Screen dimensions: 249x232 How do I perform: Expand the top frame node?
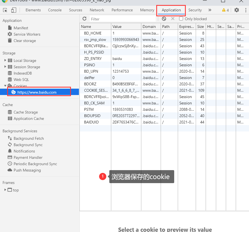pyautogui.click(x=5, y=190)
